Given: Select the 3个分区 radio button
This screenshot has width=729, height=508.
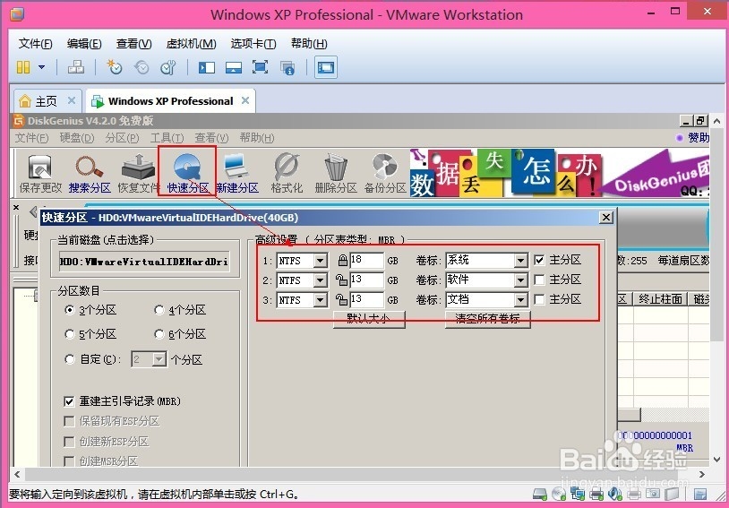Looking at the screenshot, I should pos(70,310).
